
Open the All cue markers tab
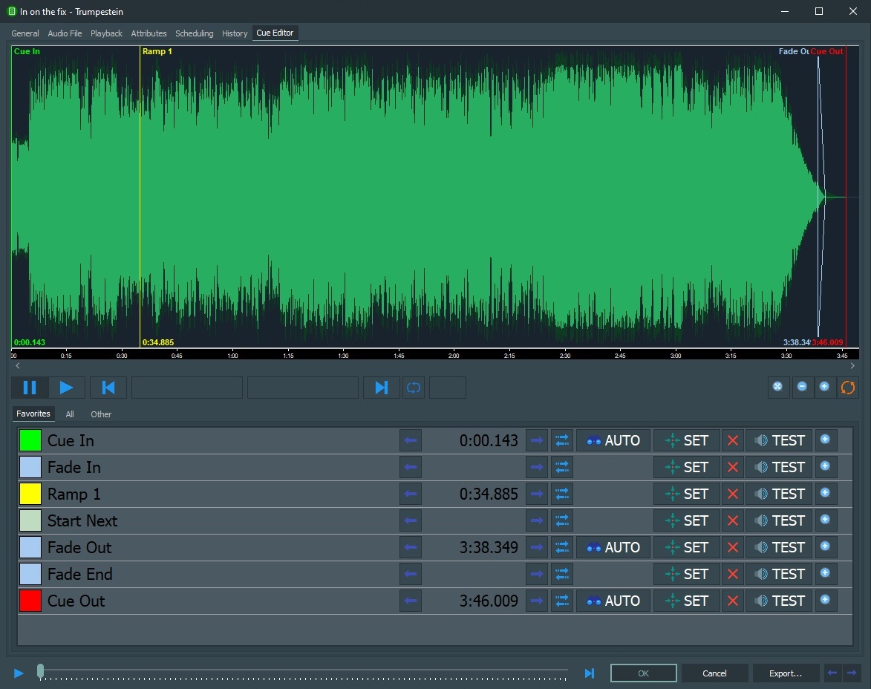(x=70, y=414)
